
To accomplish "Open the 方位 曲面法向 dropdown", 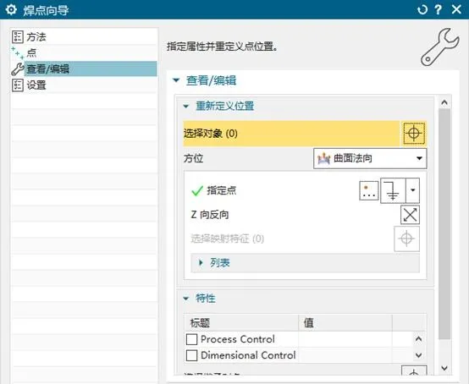I will pos(370,158).
